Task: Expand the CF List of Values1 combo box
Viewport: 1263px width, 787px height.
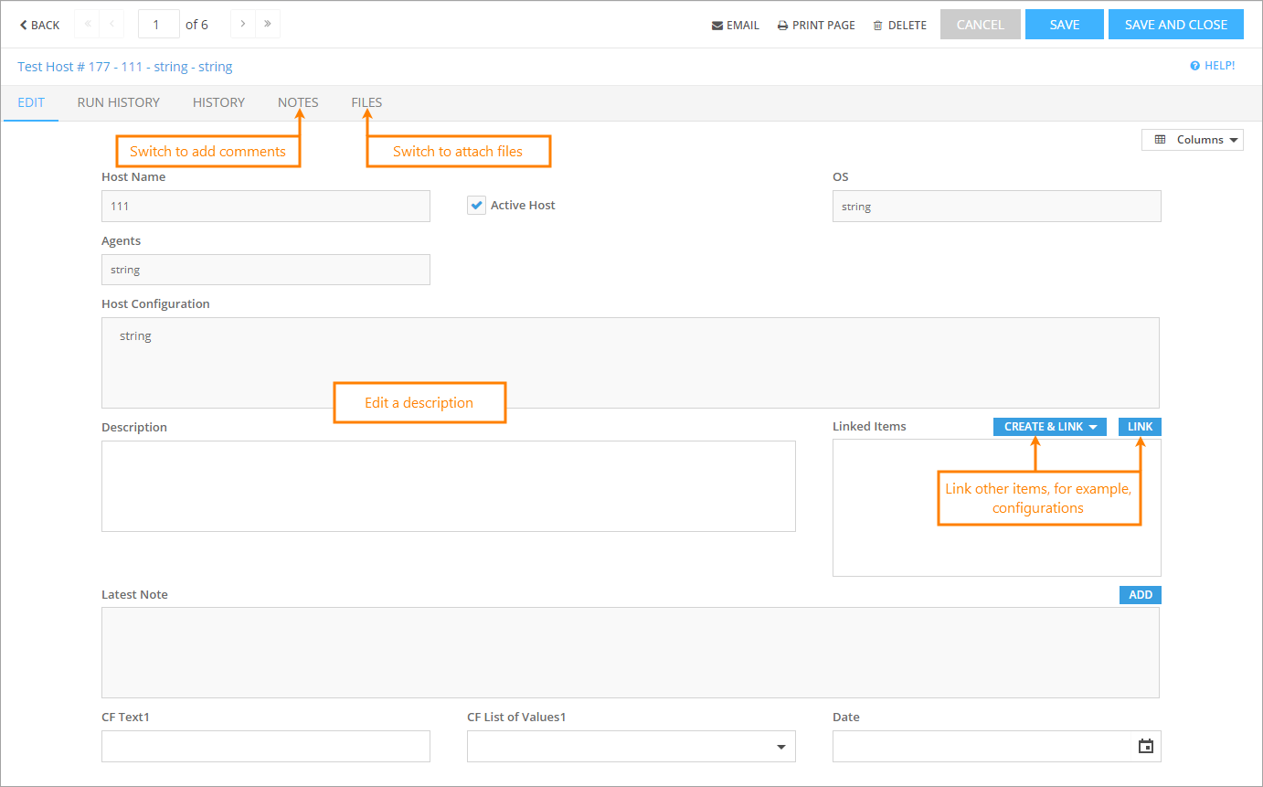Action: [x=780, y=747]
